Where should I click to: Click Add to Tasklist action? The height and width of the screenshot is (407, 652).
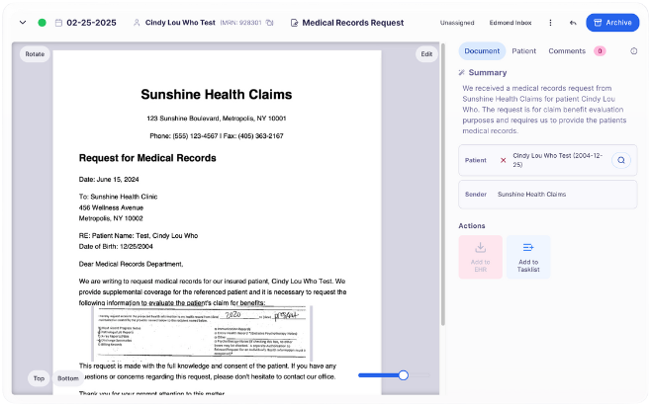coord(528,257)
